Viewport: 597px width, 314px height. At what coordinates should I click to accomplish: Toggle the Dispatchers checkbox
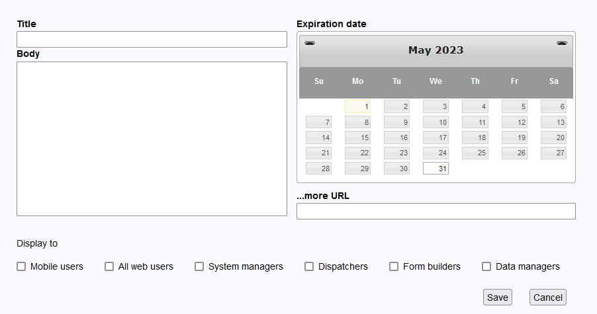(x=309, y=266)
